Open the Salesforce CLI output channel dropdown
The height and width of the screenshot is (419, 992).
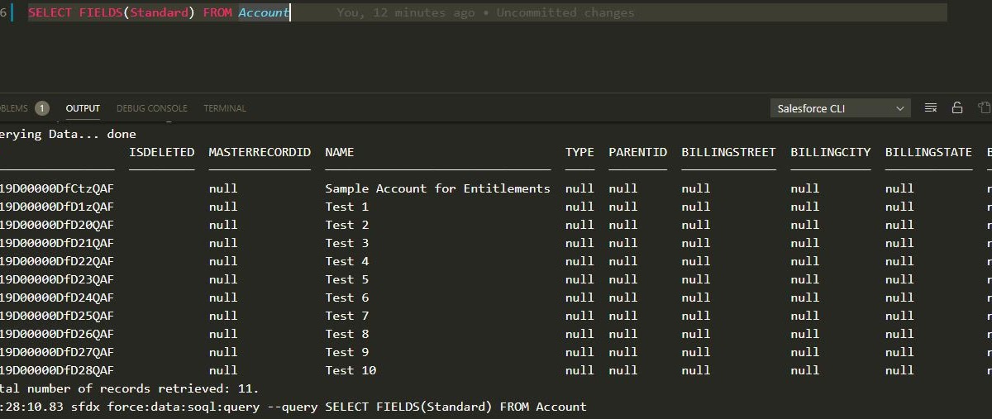(840, 108)
